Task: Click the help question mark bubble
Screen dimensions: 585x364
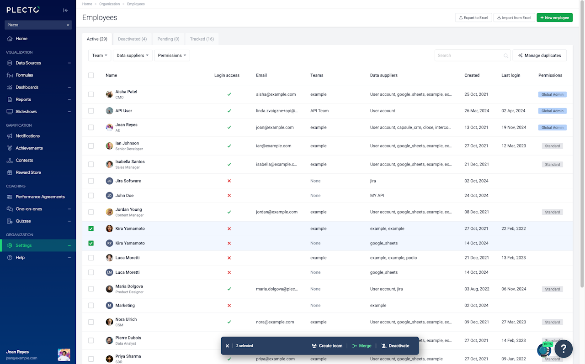Action: point(564,348)
